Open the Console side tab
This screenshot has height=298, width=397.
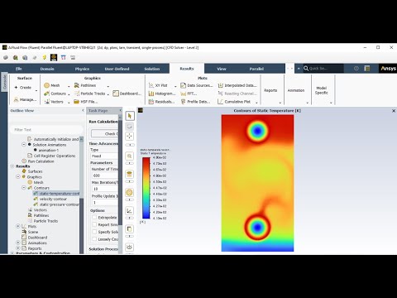click(4, 82)
